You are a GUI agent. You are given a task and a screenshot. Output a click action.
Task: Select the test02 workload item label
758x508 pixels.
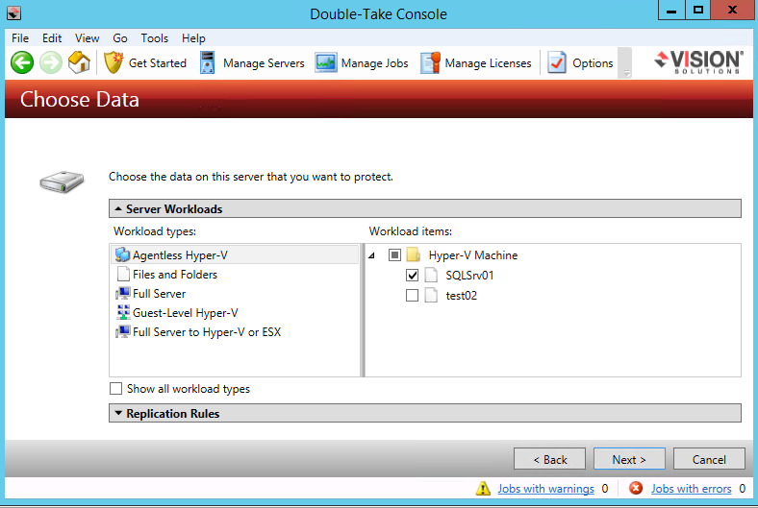pyautogui.click(x=461, y=296)
